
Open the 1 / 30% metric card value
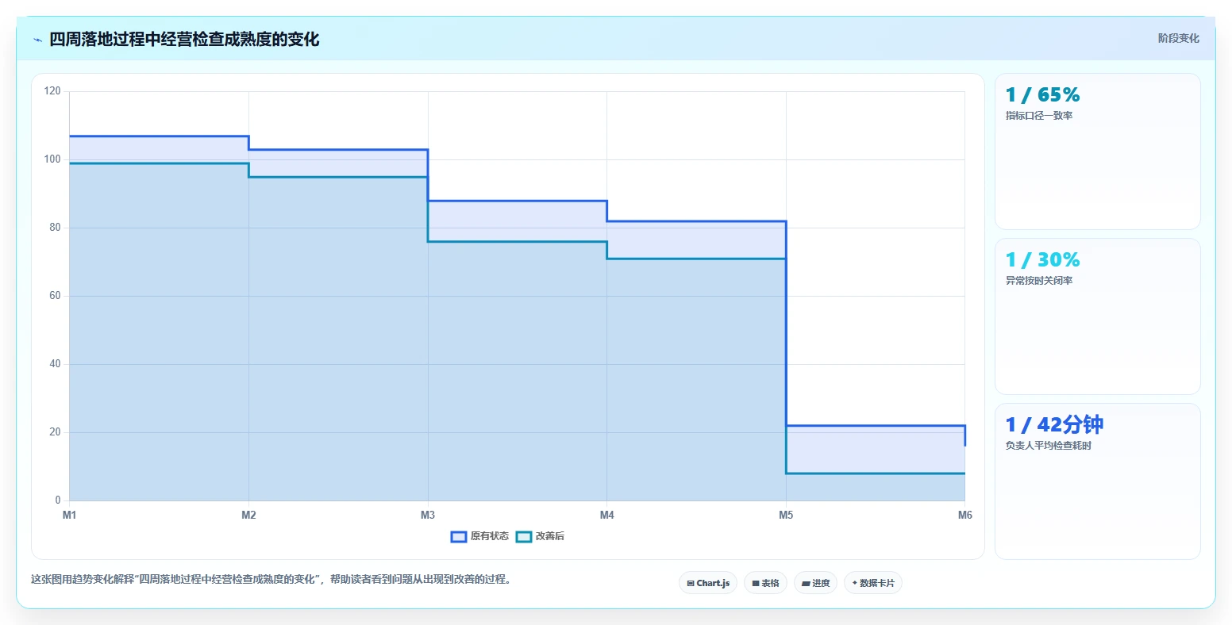pyautogui.click(x=1042, y=260)
